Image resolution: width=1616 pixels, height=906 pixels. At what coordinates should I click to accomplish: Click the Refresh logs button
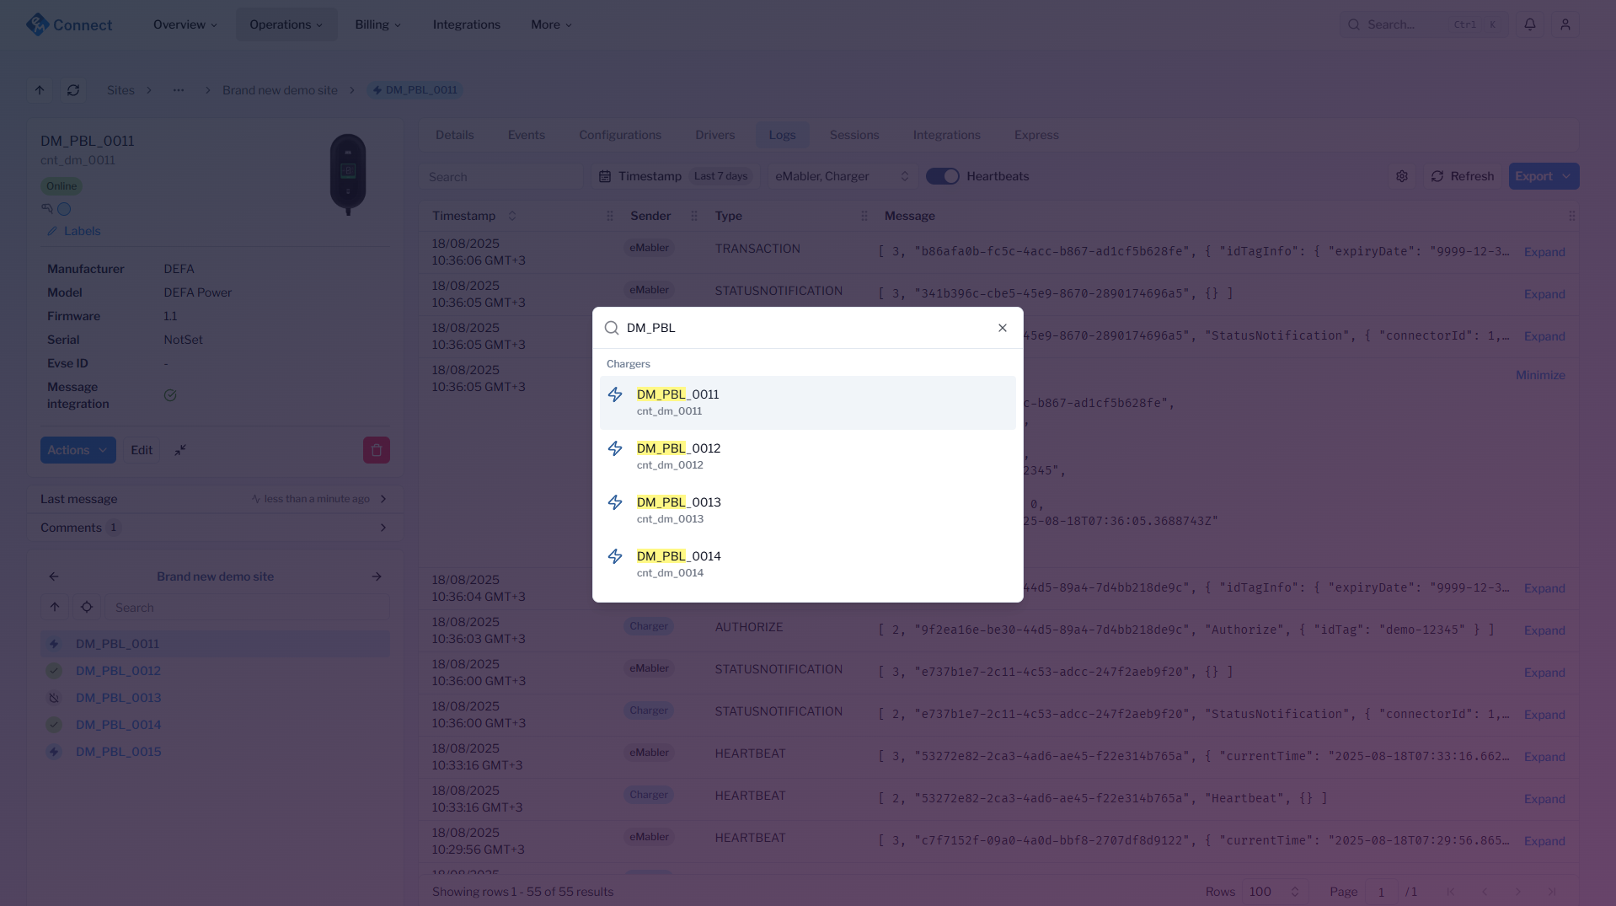(1463, 176)
